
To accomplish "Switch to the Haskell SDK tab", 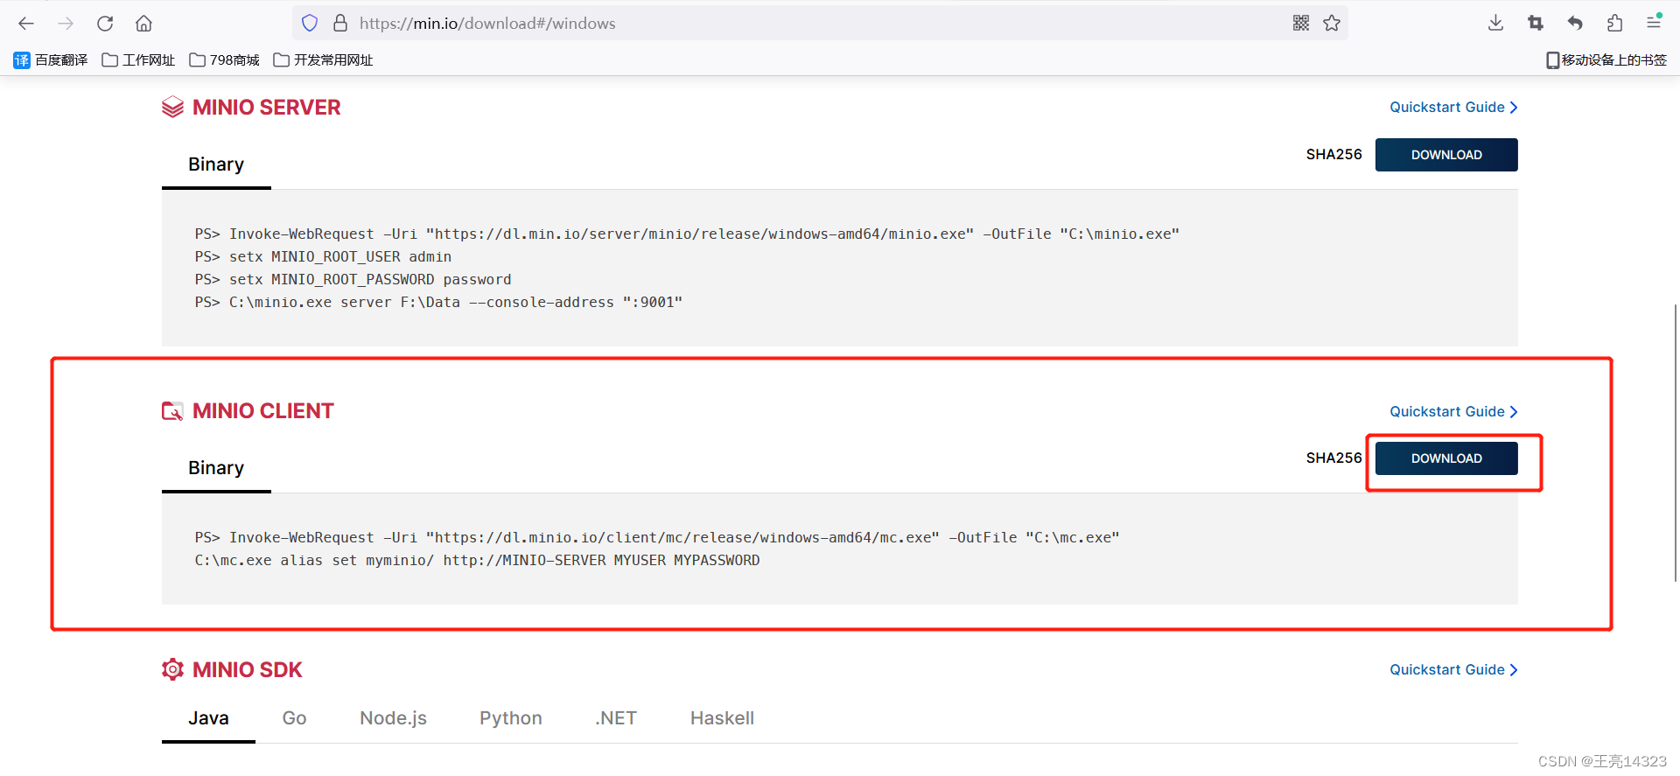I will [722, 718].
